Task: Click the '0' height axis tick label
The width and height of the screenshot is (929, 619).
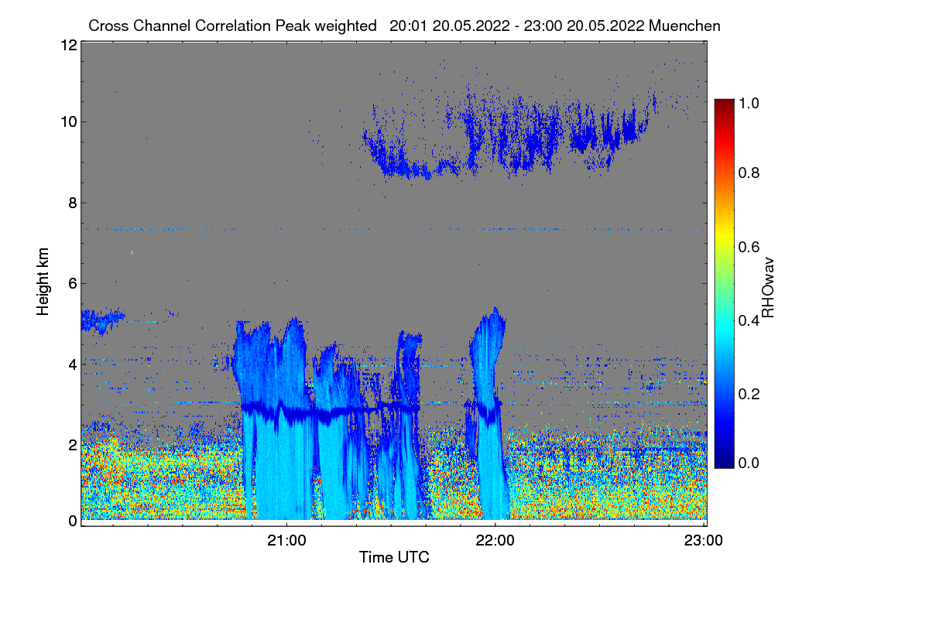Action: pos(72,521)
